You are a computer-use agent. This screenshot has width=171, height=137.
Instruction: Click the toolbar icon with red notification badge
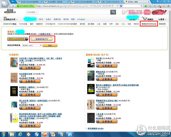pos(159,6)
